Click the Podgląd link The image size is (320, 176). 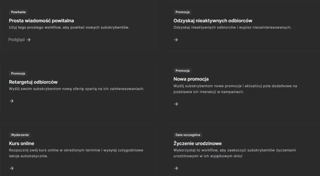pos(17,40)
